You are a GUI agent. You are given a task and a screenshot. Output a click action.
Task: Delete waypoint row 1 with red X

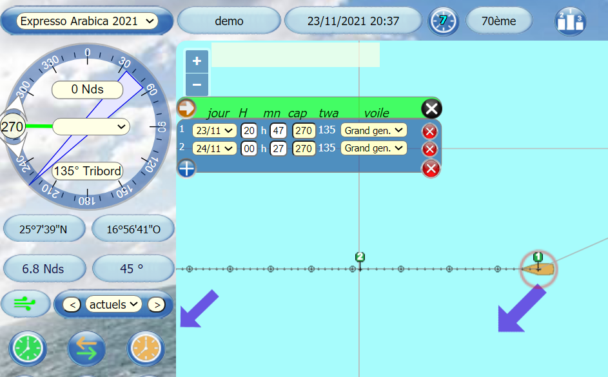[x=429, y=131]
